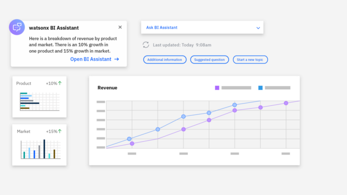The width and height of the screenshot is (347, 195).
Task: Click the first blue data point on chart
Action: [129, 139]
